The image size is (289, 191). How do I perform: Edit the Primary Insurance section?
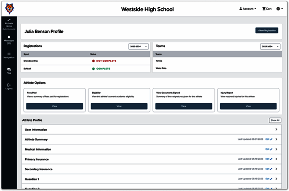point(269,159)
